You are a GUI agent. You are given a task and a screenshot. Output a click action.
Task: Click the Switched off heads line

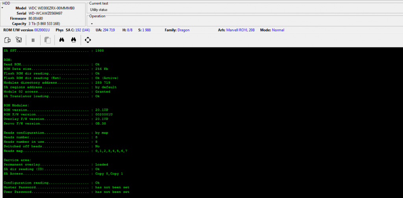coord(52,146)
